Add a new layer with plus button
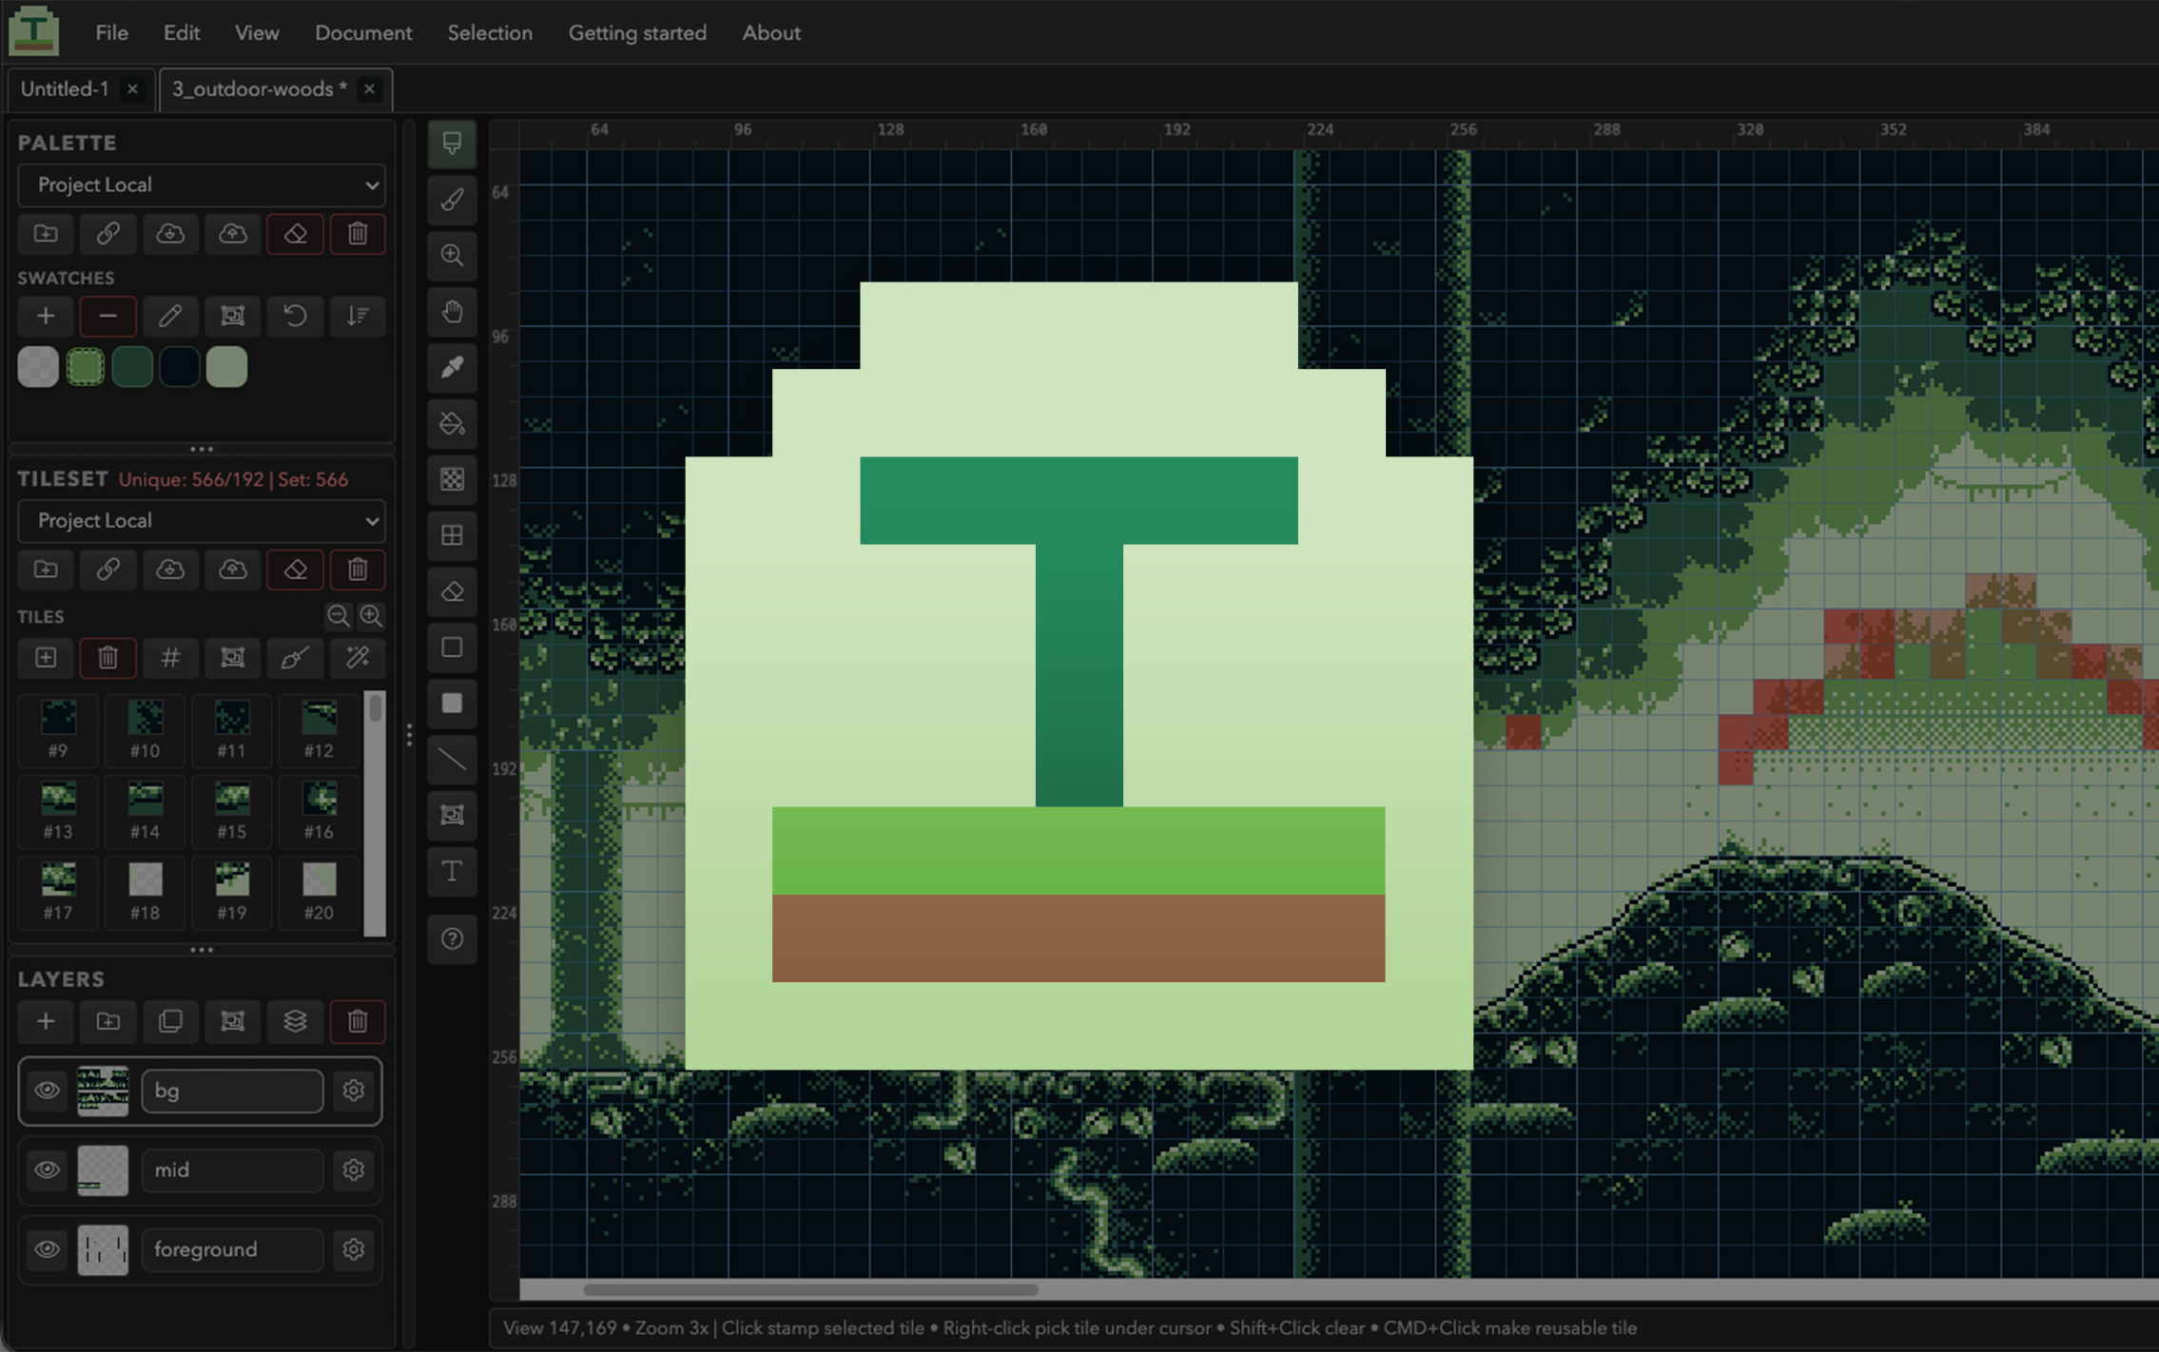Image resolution: width=2159 pixels, height=1352 pixels. (46, 1022)
